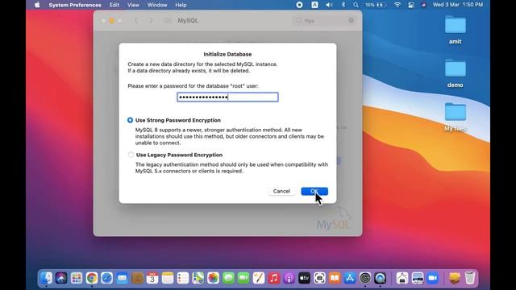
Task: Open Zoom from the Dock
Action: pos(432,278)
